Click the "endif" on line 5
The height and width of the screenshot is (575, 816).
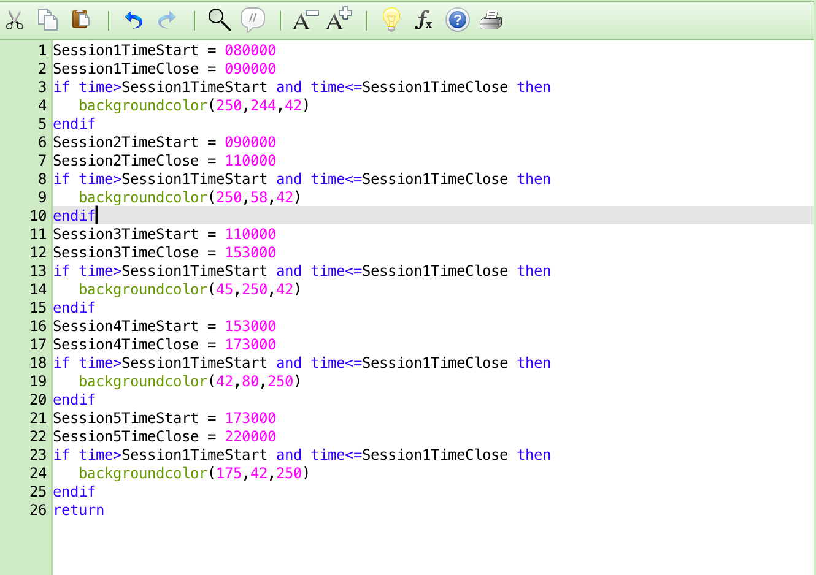(74, 124)
